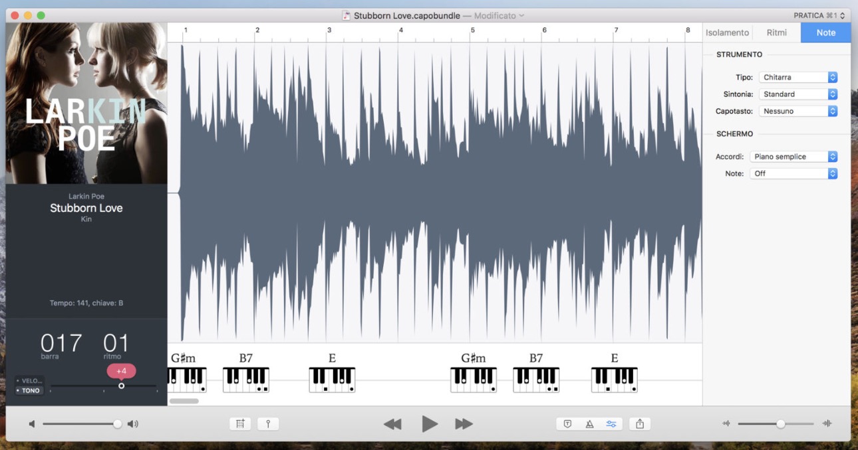Click bar marker 6 on timeline ruler
The image size is (858, 450).
click(x=544, y=30)
